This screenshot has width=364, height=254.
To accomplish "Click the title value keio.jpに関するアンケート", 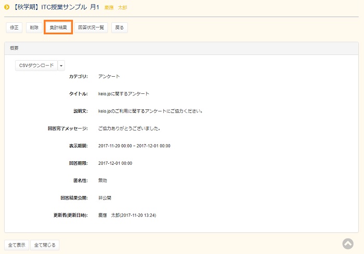I will coord(124,94).
